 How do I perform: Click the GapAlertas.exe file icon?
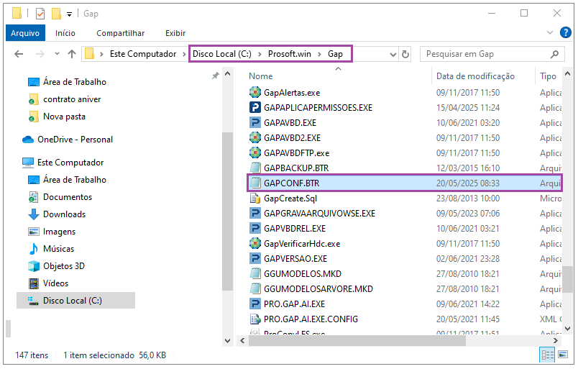tap(254, 93)
